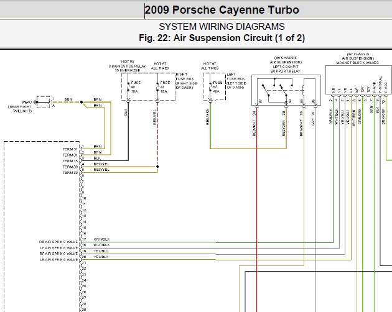Click vertical BRN/WHT wire label under relay
The image size is (392, 312).
point(301,128)
